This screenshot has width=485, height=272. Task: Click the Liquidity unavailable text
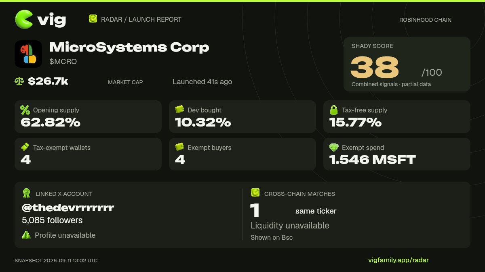pos(290,226)
